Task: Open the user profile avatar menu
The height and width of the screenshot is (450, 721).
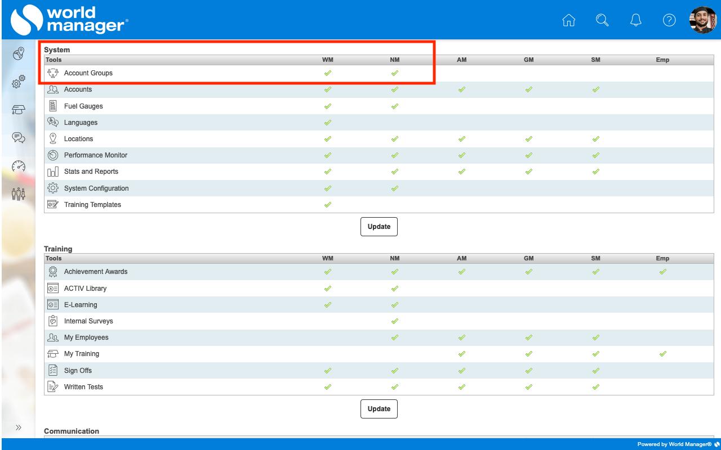Action: coord(702,20)
